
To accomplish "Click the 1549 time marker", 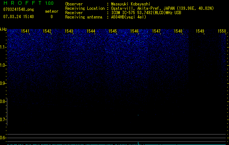I will [200, 31].
